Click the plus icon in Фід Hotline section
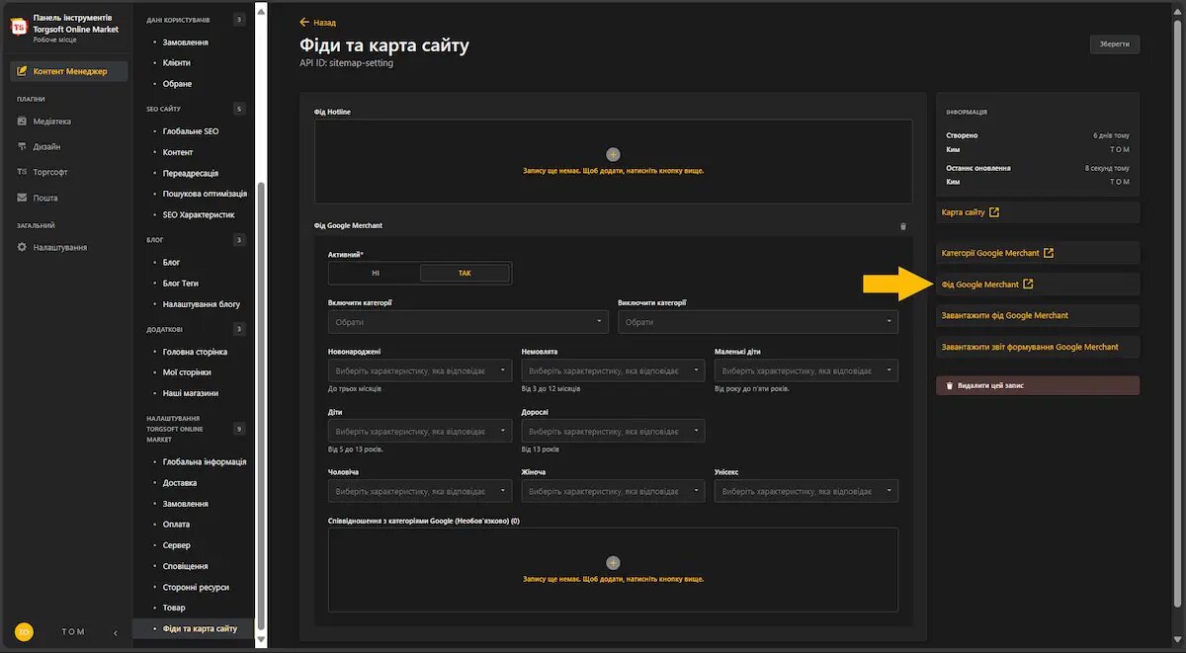 (x=613, y=154)
